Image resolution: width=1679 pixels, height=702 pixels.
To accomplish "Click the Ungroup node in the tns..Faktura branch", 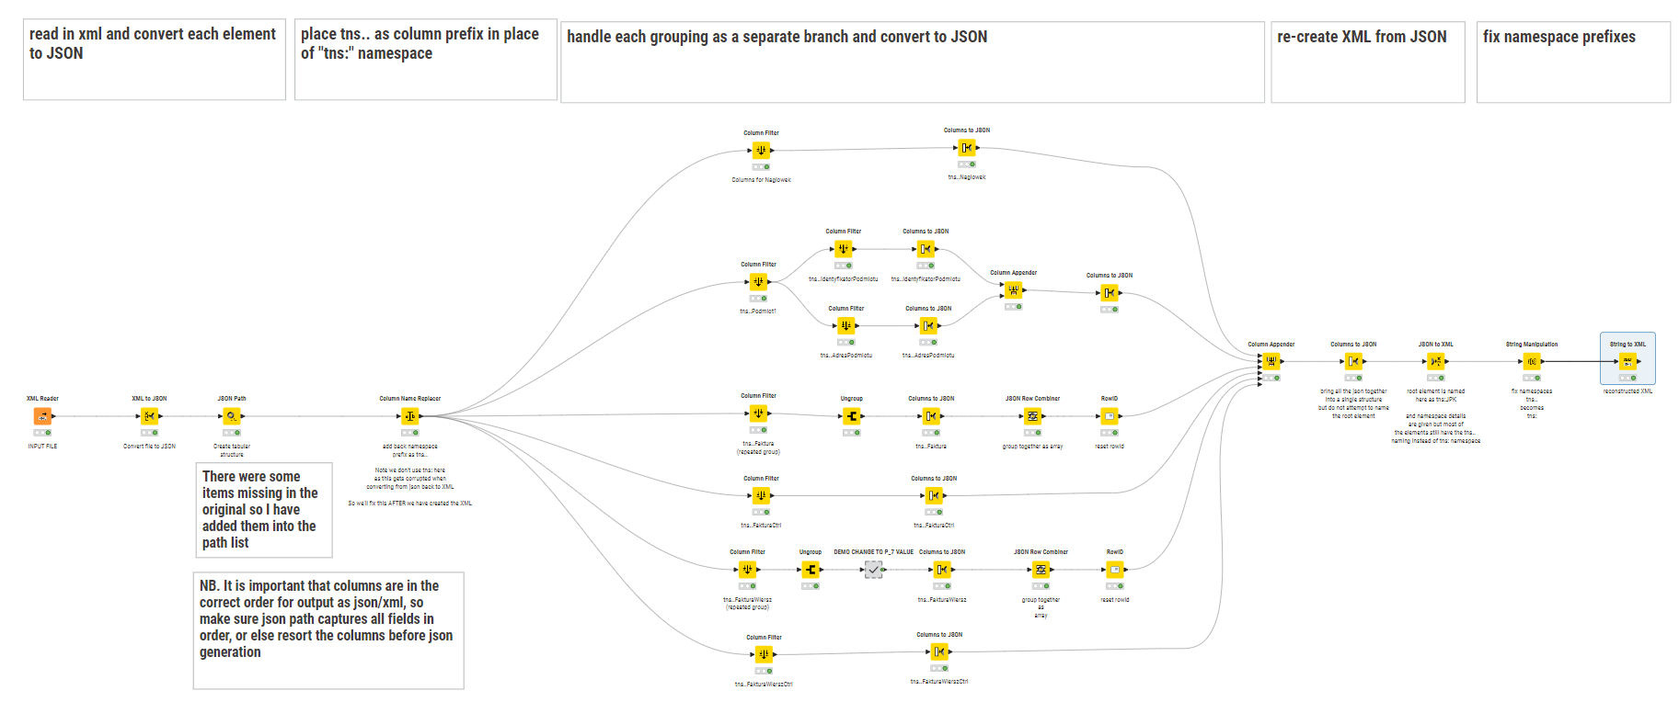I will (852, 416).
